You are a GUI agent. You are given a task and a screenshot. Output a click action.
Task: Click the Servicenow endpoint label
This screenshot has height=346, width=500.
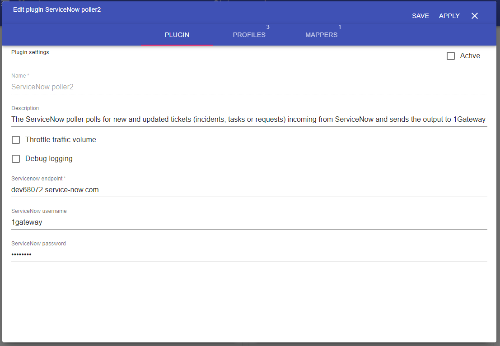(x=38, y=179)
